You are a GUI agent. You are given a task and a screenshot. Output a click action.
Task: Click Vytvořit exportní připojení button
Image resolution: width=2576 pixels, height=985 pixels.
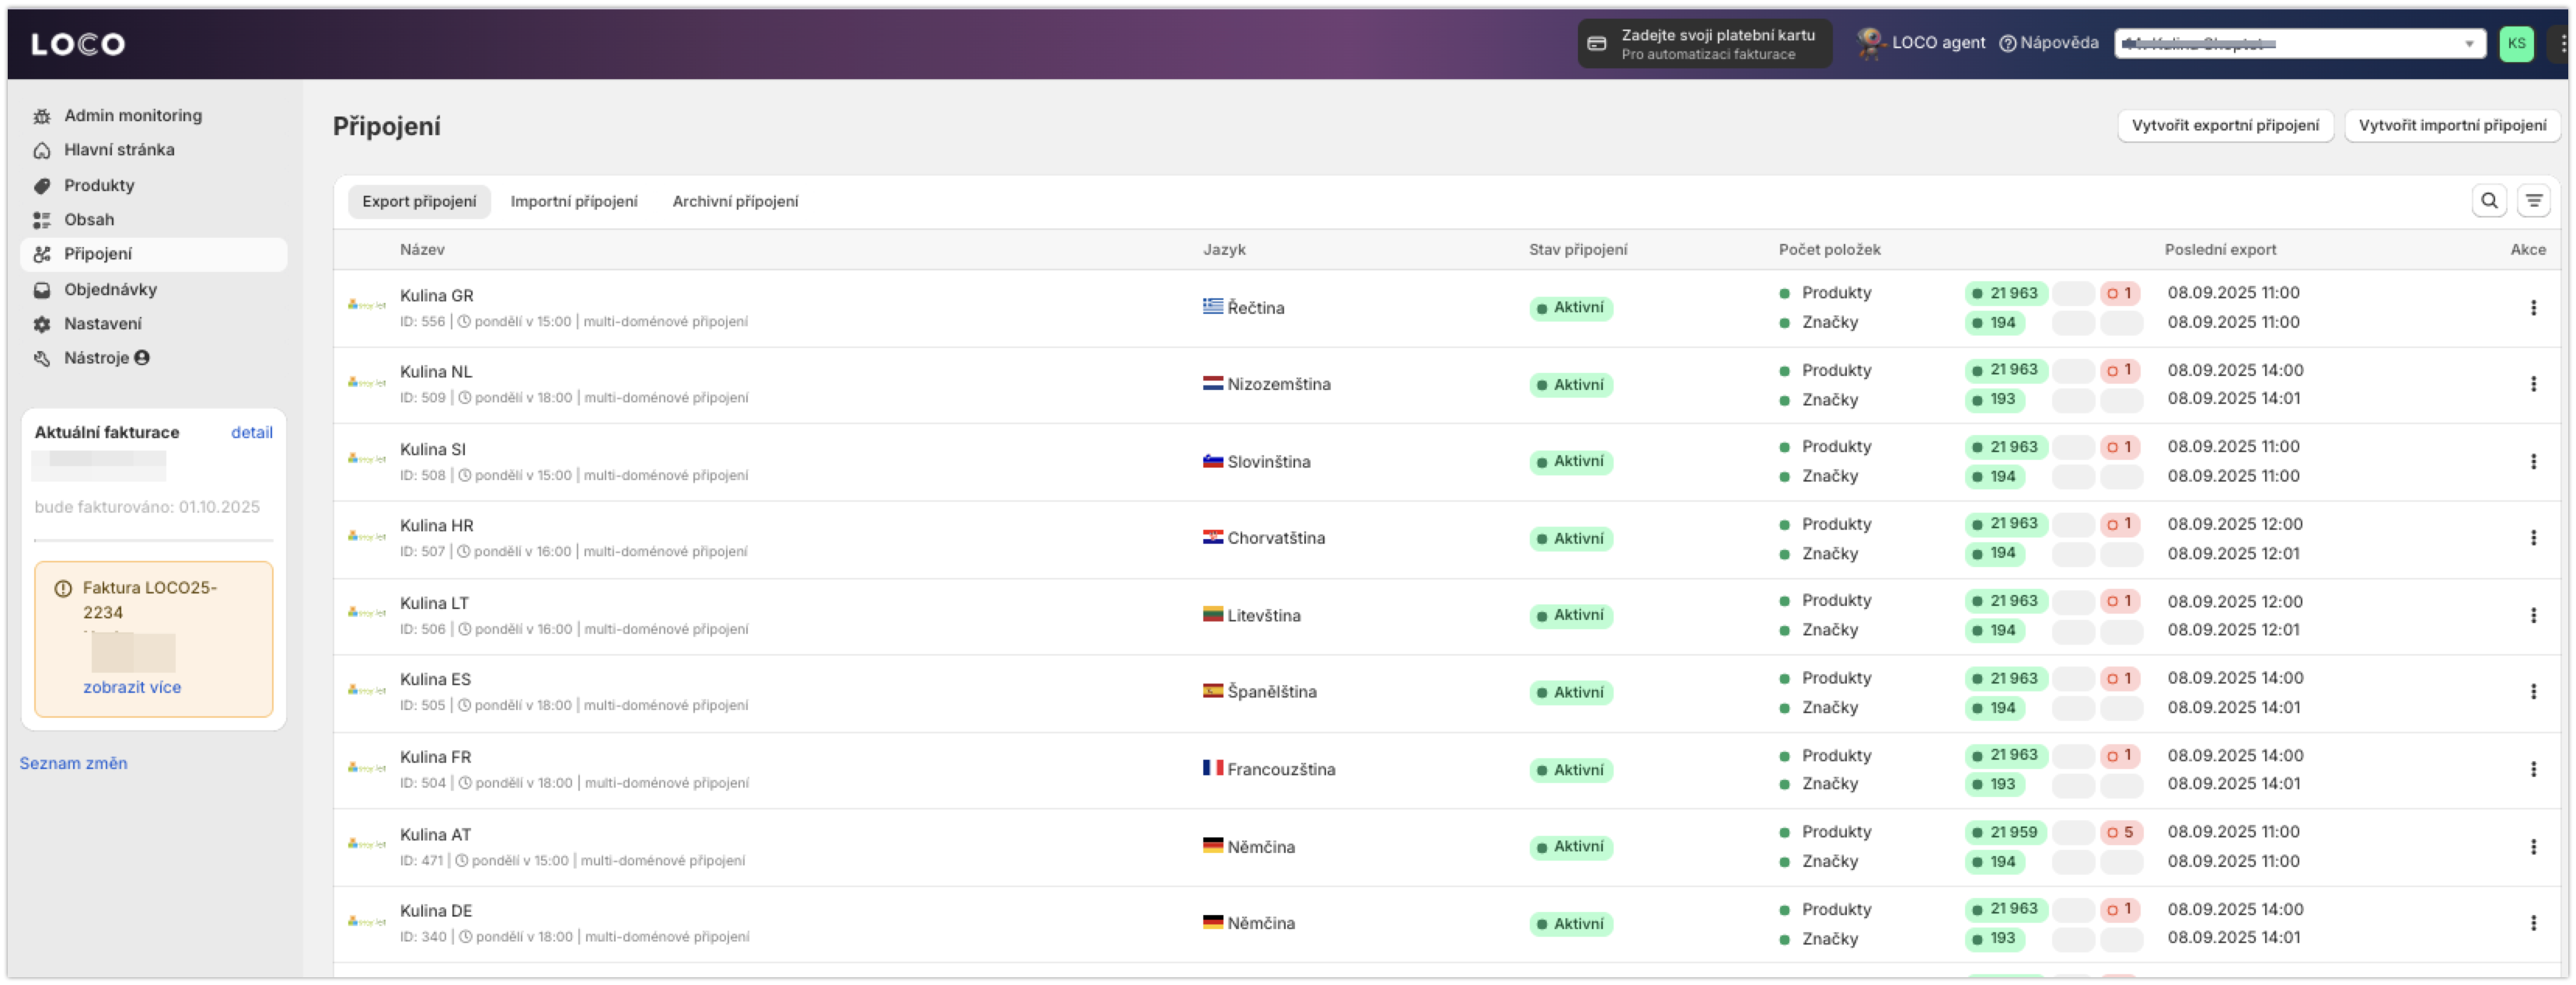point(2224,126)
